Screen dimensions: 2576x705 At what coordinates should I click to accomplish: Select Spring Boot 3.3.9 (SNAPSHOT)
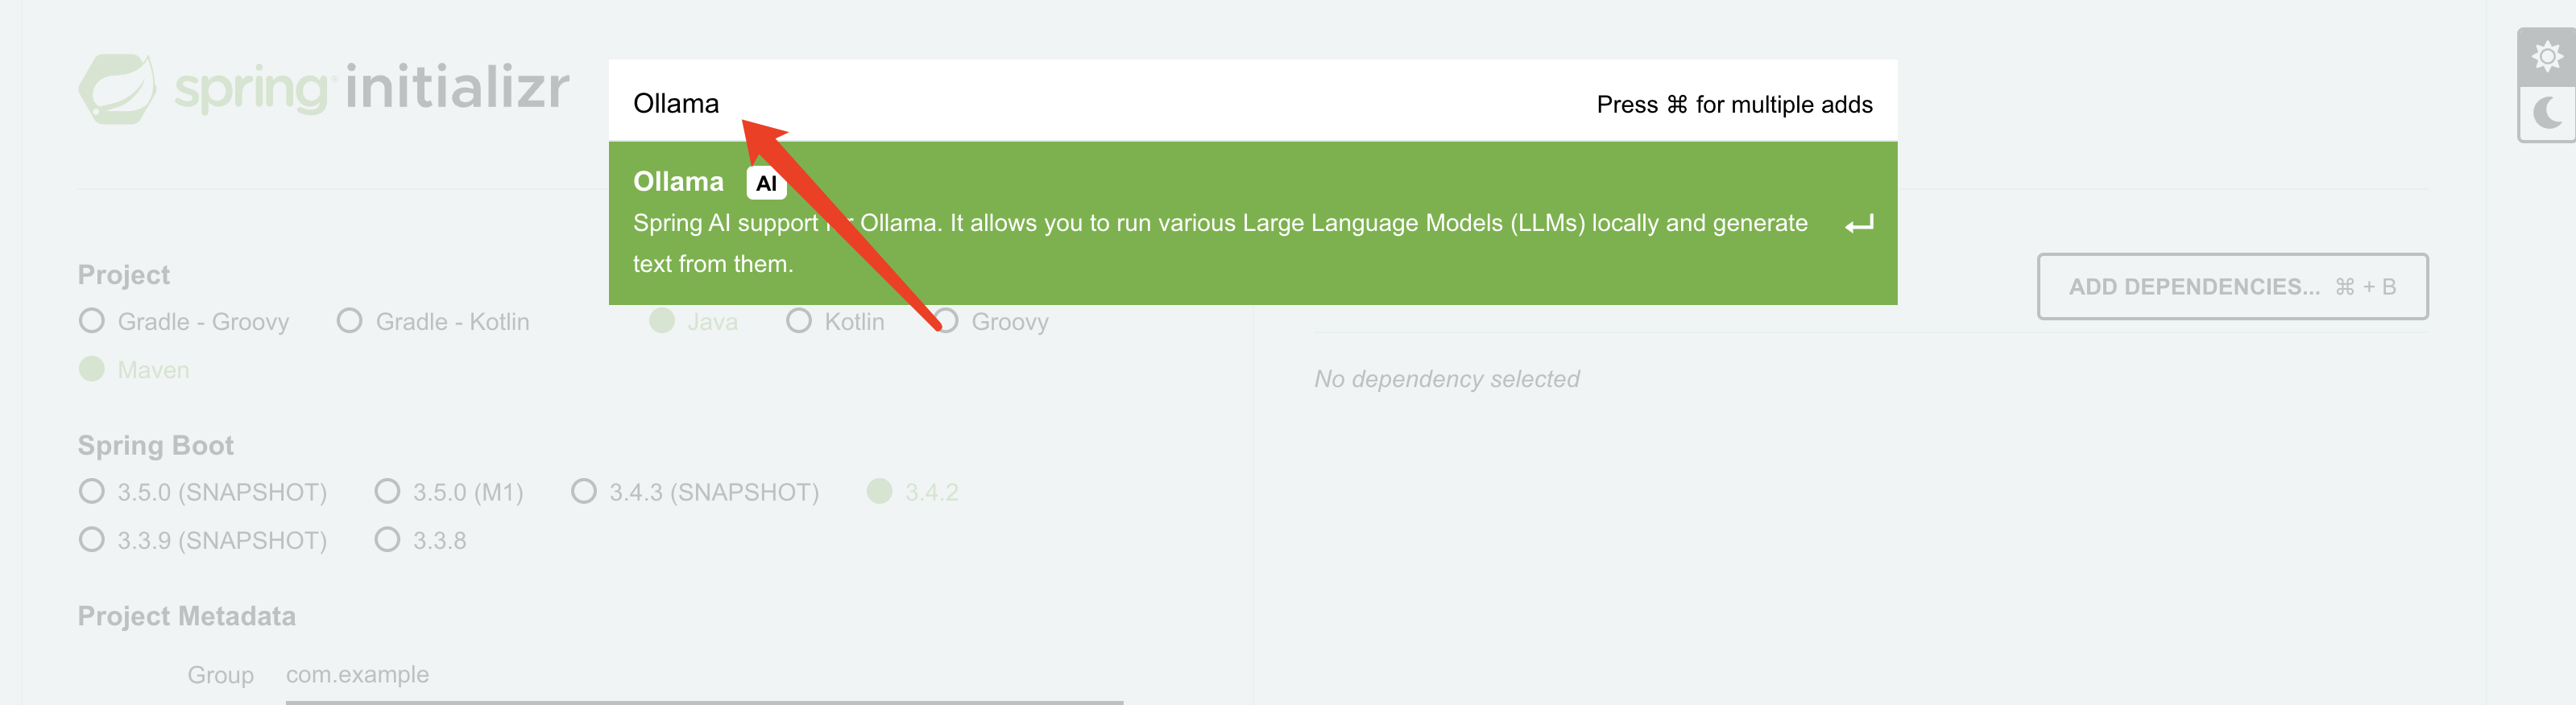point(202,540)
